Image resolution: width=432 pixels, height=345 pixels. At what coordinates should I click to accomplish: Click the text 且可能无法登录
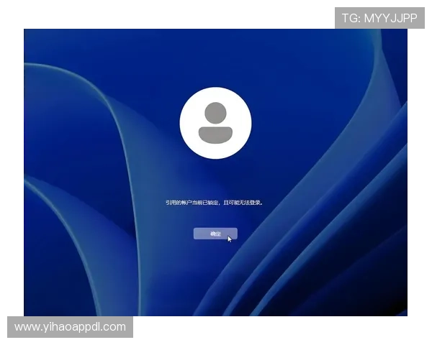(x=245, y=203)
